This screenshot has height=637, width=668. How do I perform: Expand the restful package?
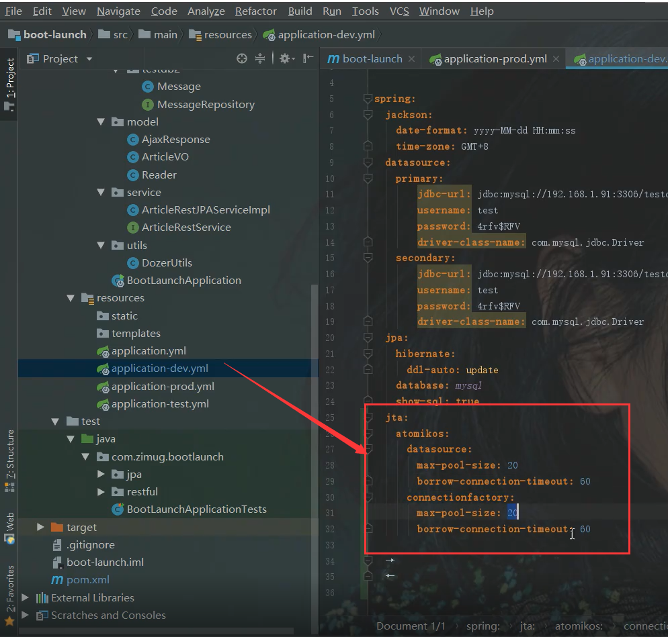[x=101, y=492]
